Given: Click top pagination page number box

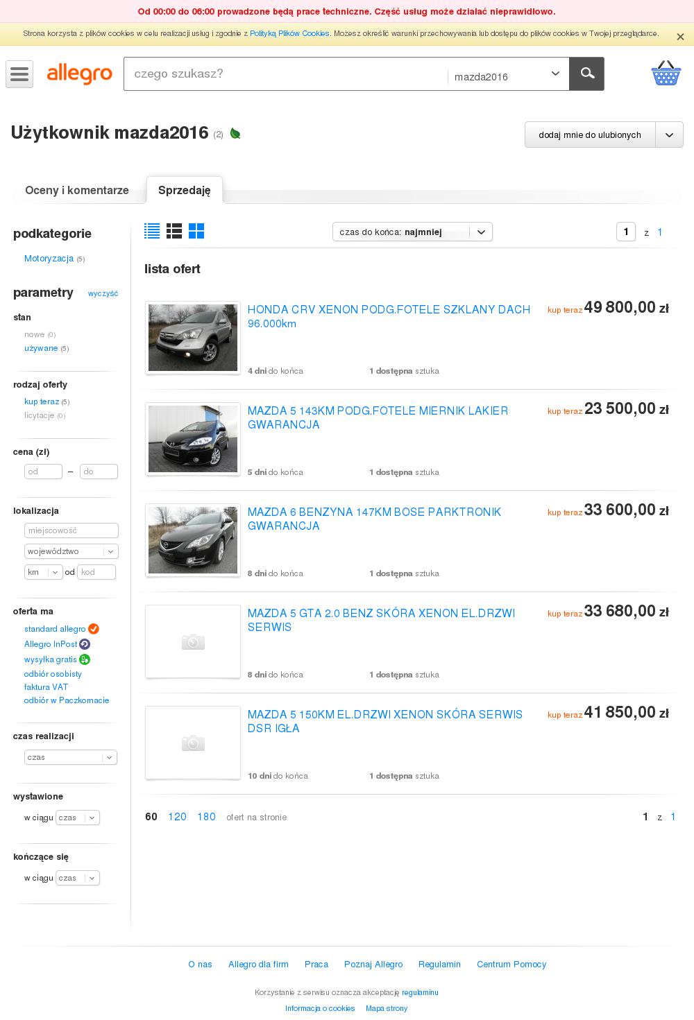Looking at the screenshot, I should point(626,232).
